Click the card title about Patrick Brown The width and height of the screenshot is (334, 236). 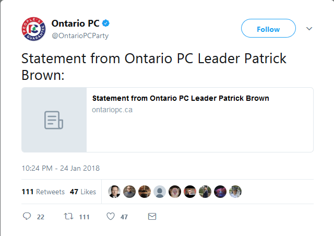[181, 98]
